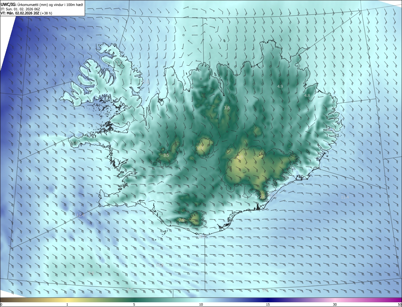
Task: Click the title 'UWC/IG: Úrkomumætti (mm) og vindur'
Action: 42,4
